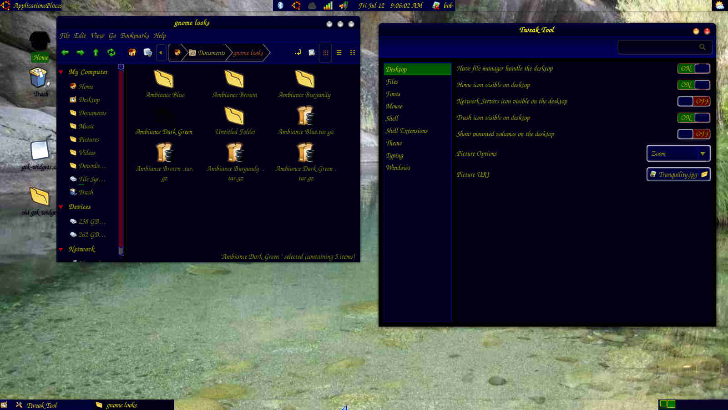Select Ambiance Blue.tar.gz archive
Screen dimensions: 728x410
[x=306, y=121]
